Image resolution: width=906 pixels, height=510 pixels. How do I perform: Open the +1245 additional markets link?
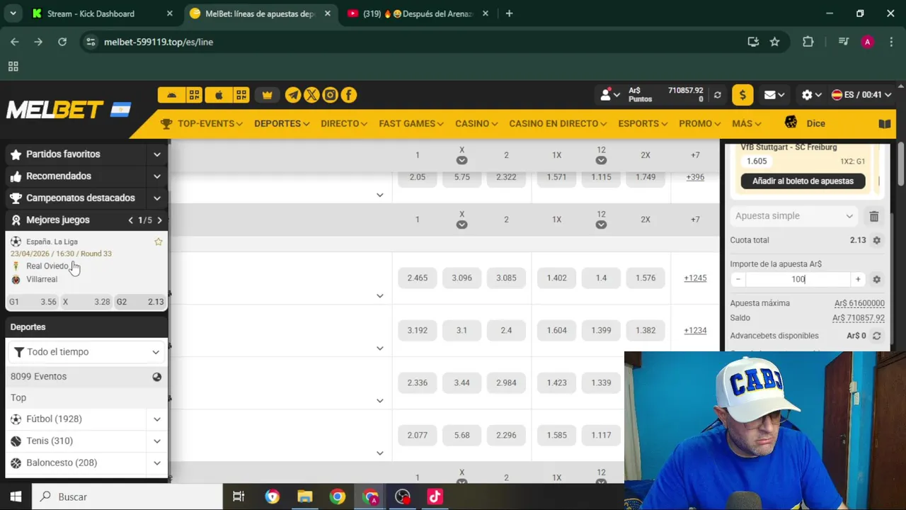coord(695,278)
